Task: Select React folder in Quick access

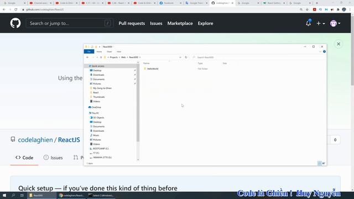Action: 96,92
